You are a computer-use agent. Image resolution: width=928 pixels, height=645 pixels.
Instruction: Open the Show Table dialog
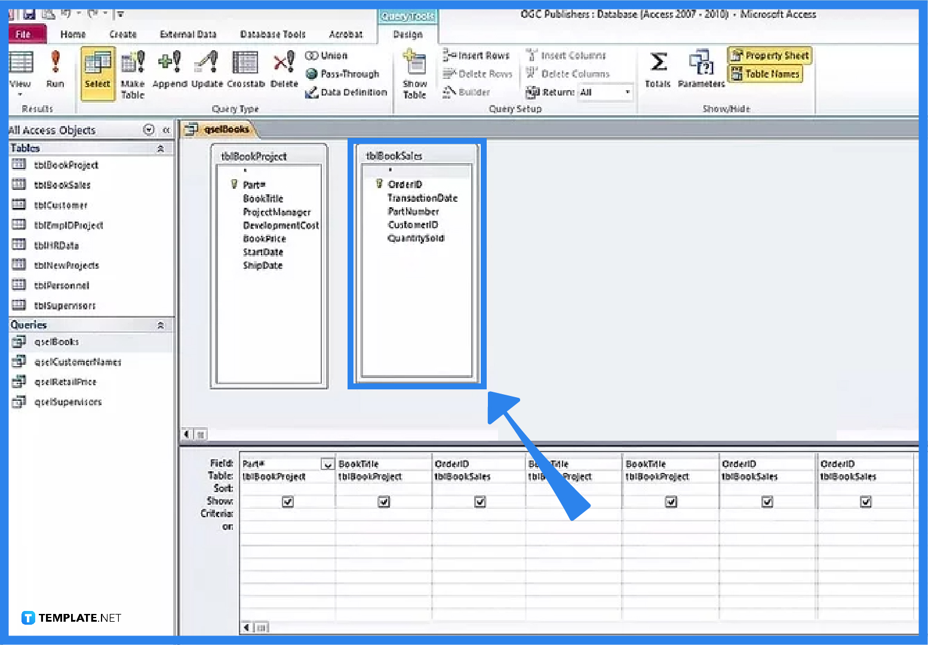pos(414,73)
